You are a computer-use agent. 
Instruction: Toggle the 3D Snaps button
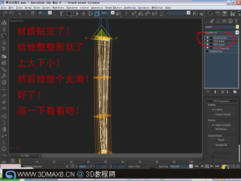(x=134, y=14)
